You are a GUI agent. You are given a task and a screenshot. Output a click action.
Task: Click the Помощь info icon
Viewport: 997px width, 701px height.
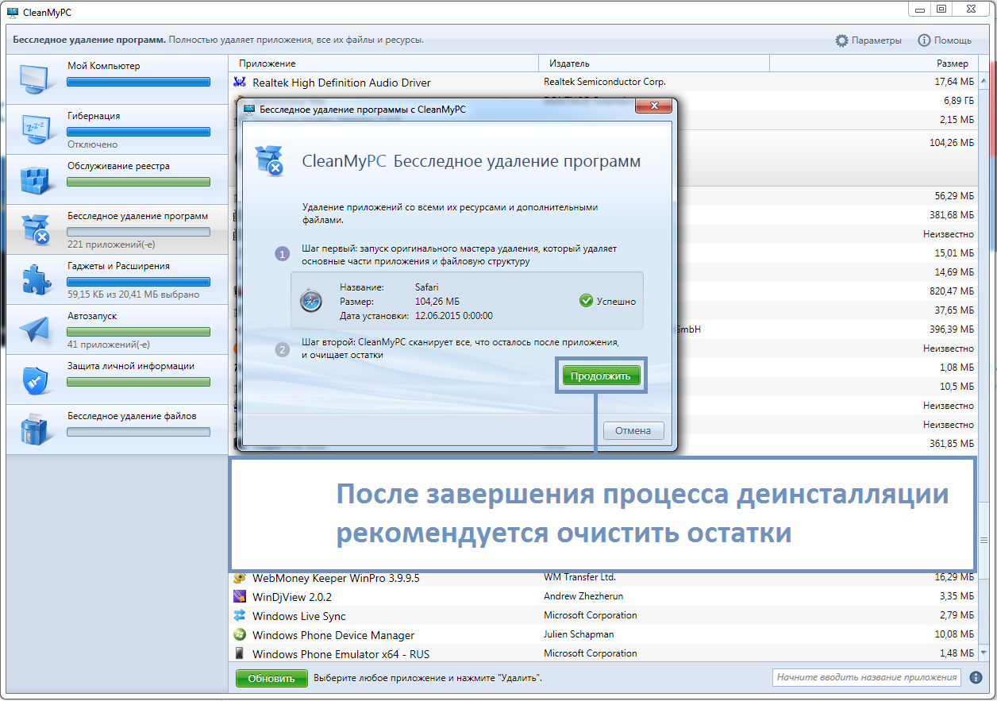(x=924, y=40)
